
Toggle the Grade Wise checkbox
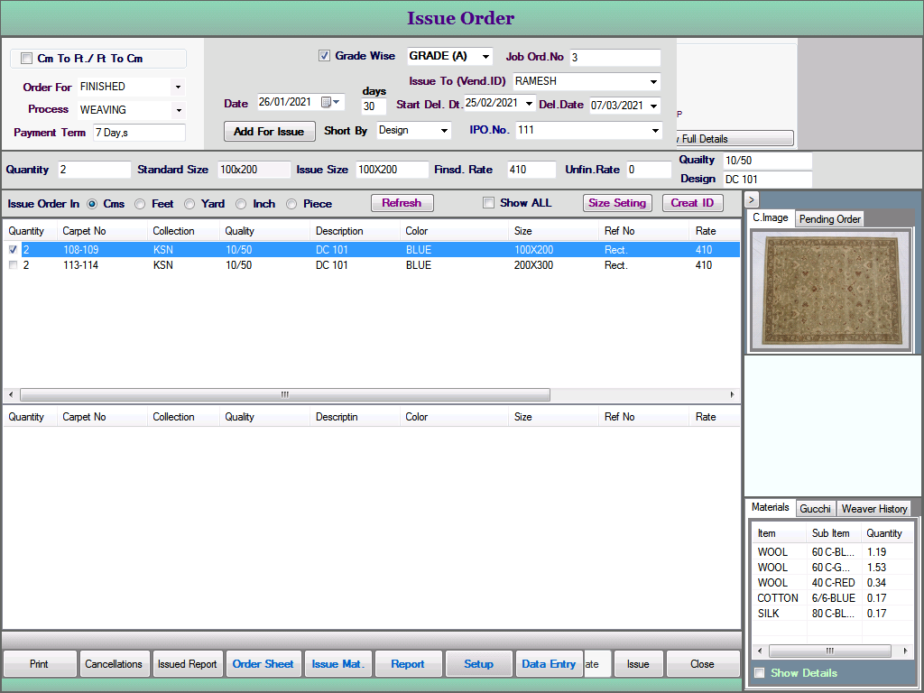(x=324, y=56)
